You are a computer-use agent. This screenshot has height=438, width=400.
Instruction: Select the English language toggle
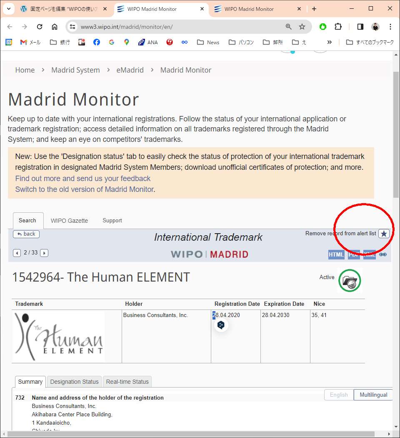click(x=339, y=395)
